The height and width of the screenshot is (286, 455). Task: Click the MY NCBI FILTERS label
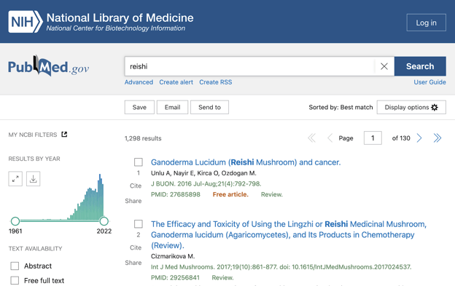point(33,135)
